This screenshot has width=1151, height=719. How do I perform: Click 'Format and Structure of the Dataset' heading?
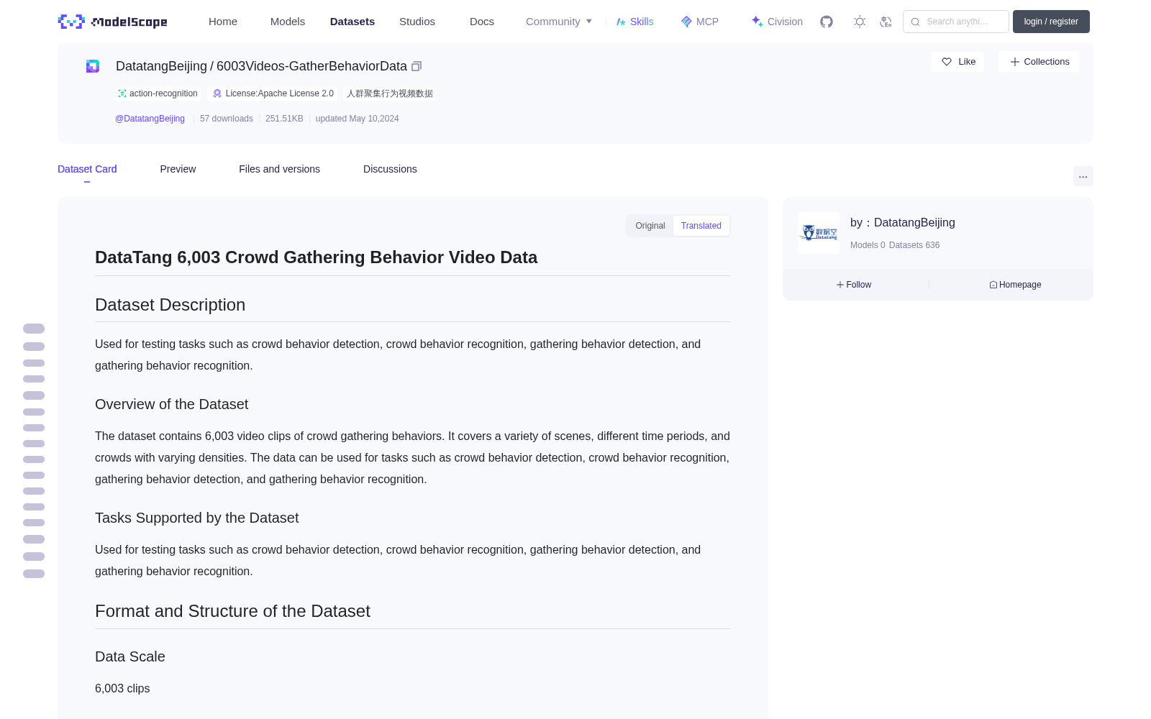(232, 611)
